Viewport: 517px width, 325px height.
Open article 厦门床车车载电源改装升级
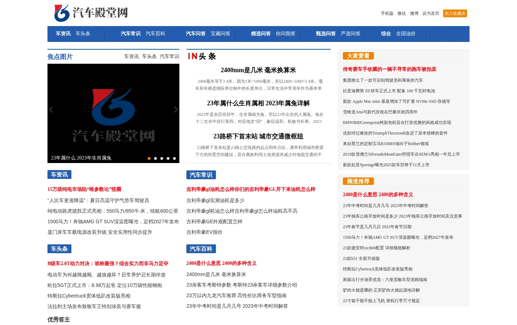[100, 232]
